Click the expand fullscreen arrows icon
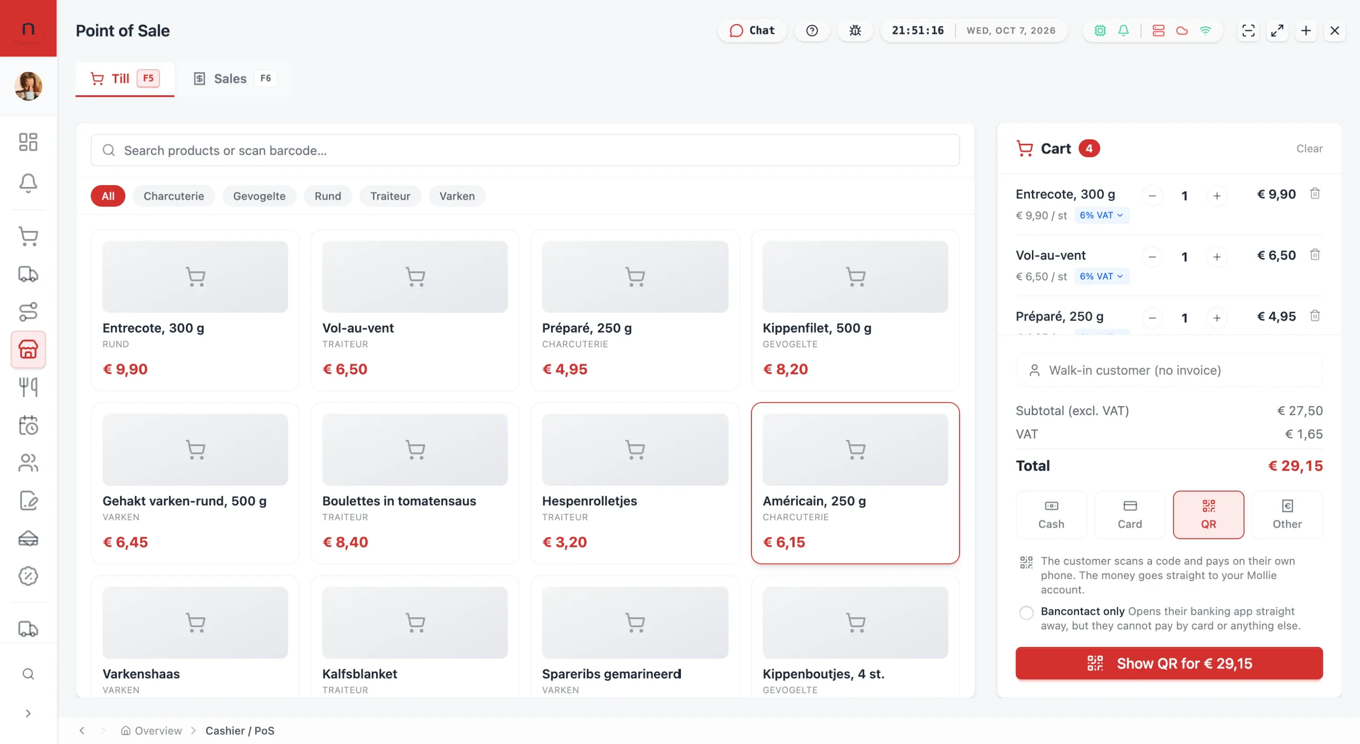 (1277, 31)
